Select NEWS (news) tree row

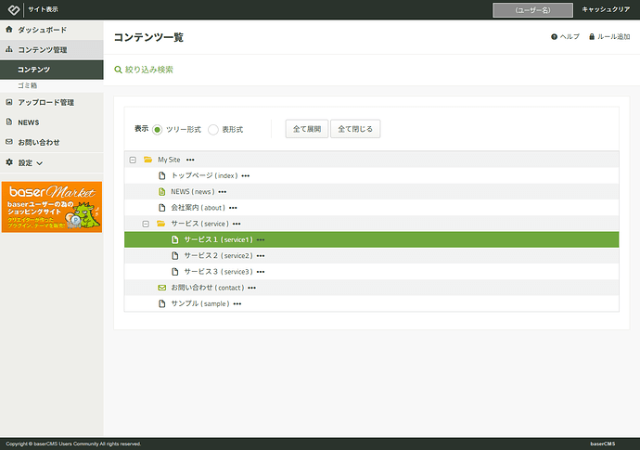point(371,191)
